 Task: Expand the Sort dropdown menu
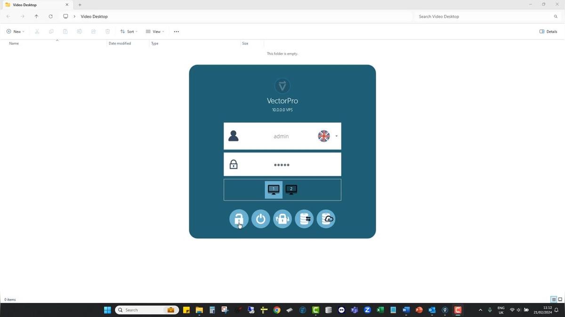129,32
